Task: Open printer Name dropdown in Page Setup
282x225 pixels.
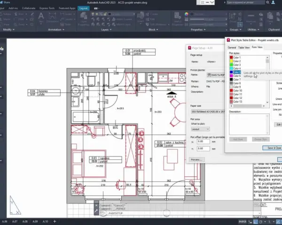Action: point(215,75)
